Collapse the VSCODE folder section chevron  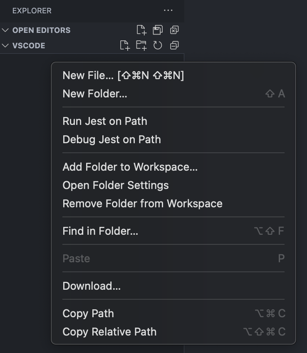pos(5,45)
